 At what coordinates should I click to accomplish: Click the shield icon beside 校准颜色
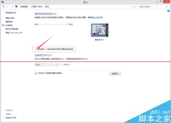click(3, 25)
